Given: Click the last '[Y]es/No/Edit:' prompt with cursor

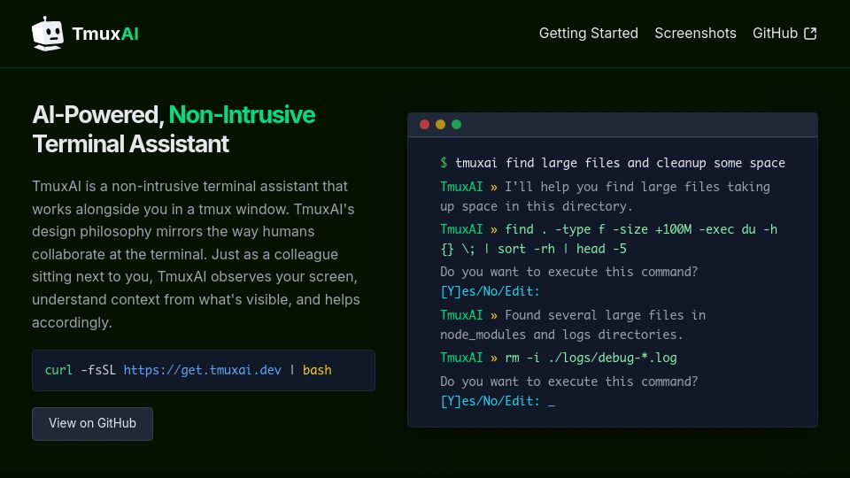Looking at the screenshot, I should [497, 401].
